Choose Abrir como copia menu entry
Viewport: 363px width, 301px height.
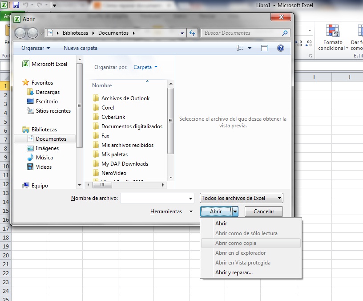pyautogui.click(x=251, y=243)
